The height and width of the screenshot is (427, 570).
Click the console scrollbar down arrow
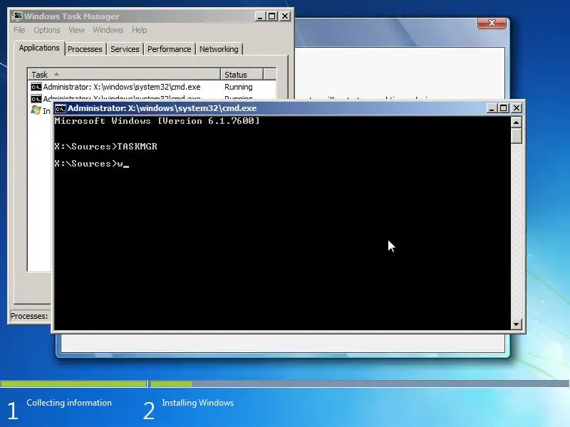(x=516, y=324)
